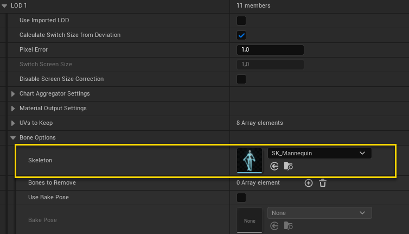This screenshot has height=234, width=409.
Task: Click Use Selected Asset arrow for Bake Pose
Action: [x=274, y=226]
